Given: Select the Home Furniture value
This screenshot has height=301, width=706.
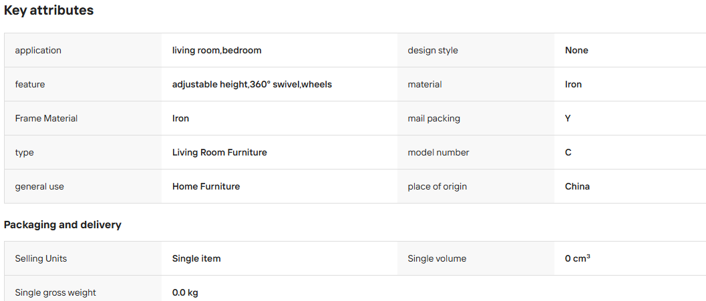Looking at the screenshot, I should tap(206, 186).
